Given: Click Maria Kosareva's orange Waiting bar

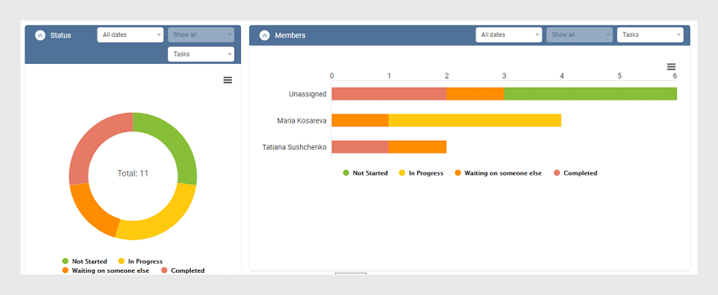Looking at the screenshot, I should tap(360, 121).
